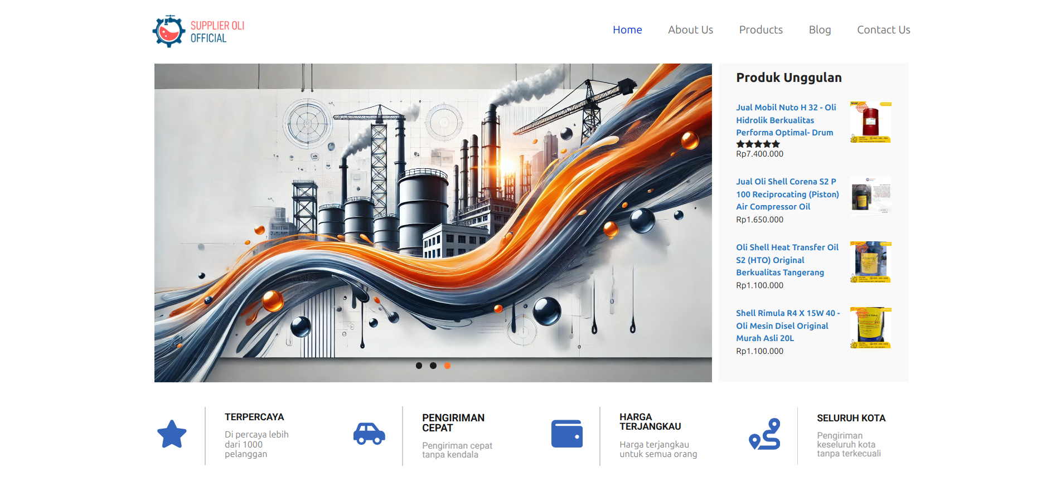This screenshot has width=1056, height=491.
Task: Click the blue star Terpercaya icon
Action: [172, 434]
